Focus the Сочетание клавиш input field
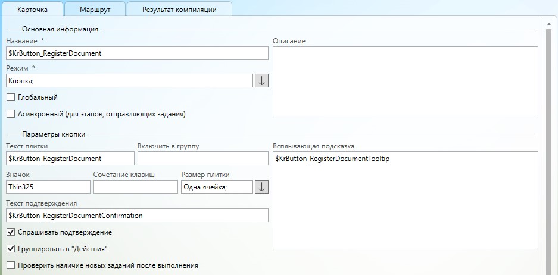The height and width of the screenshot is (275, 558). [136, 187]
